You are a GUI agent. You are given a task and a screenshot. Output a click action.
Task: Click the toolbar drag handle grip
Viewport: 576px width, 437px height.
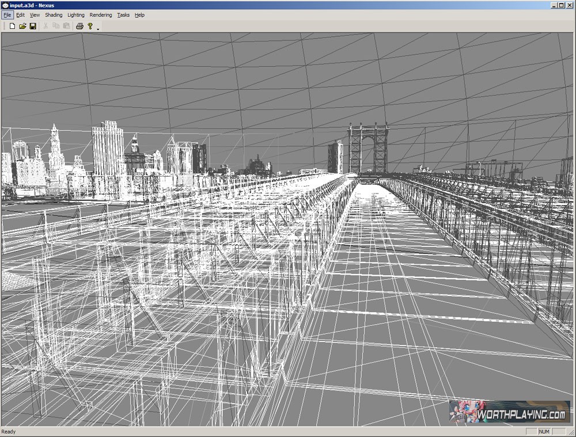coord(3,26)
